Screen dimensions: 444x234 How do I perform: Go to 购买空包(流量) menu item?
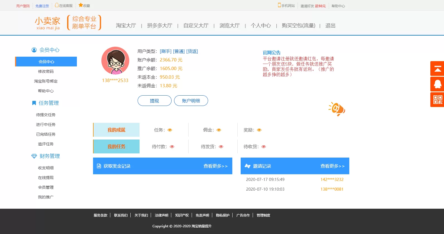[298, 26]
